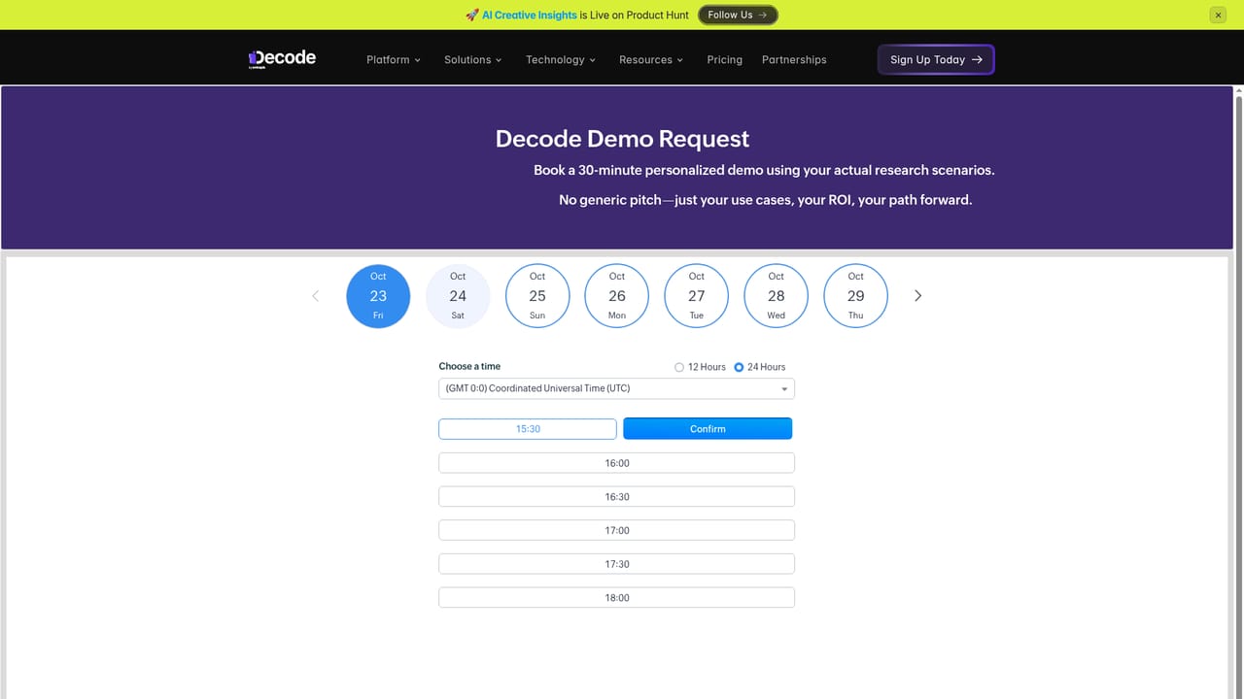The height and width of the screenshot is (699, 1244).
Task: Expand the Resources menu
Action: 651,59
